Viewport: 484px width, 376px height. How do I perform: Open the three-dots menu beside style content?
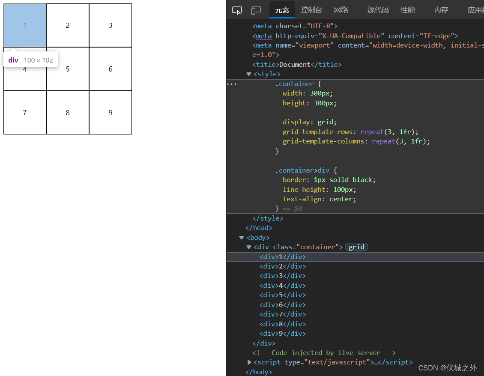(x=231, y=84)
